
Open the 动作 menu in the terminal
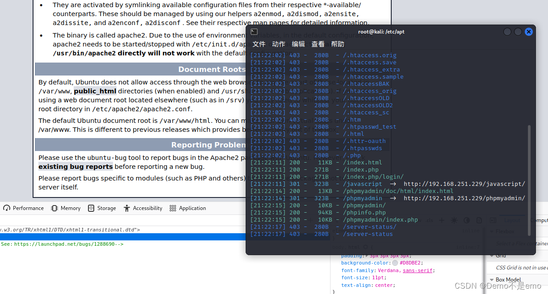pos(279,44)
